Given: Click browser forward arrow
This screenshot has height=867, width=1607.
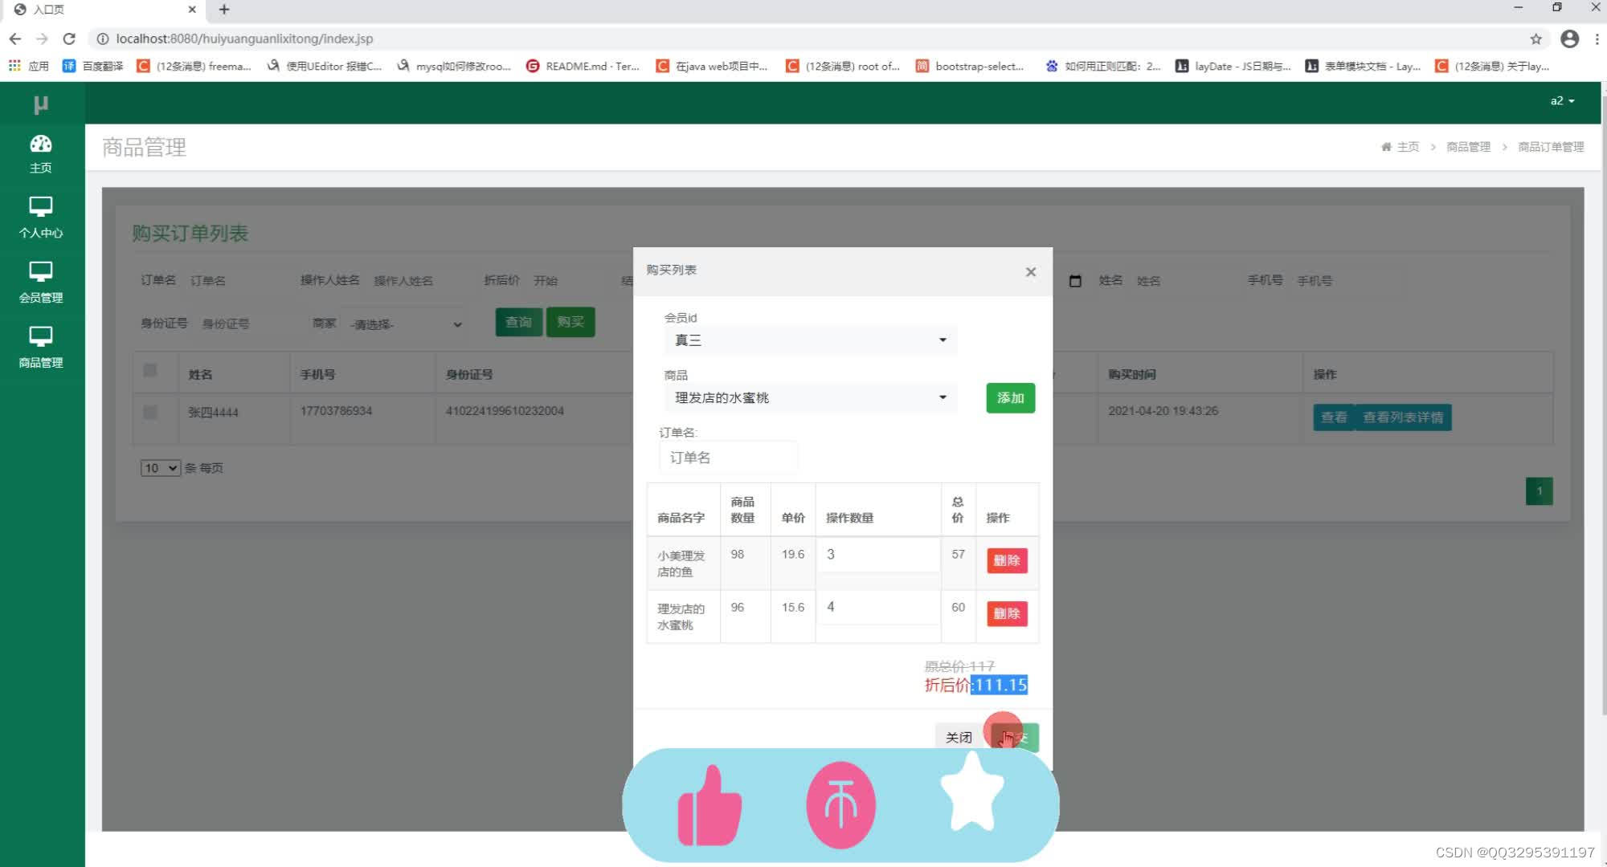Looking at the screenshot, I should point(42,39).
